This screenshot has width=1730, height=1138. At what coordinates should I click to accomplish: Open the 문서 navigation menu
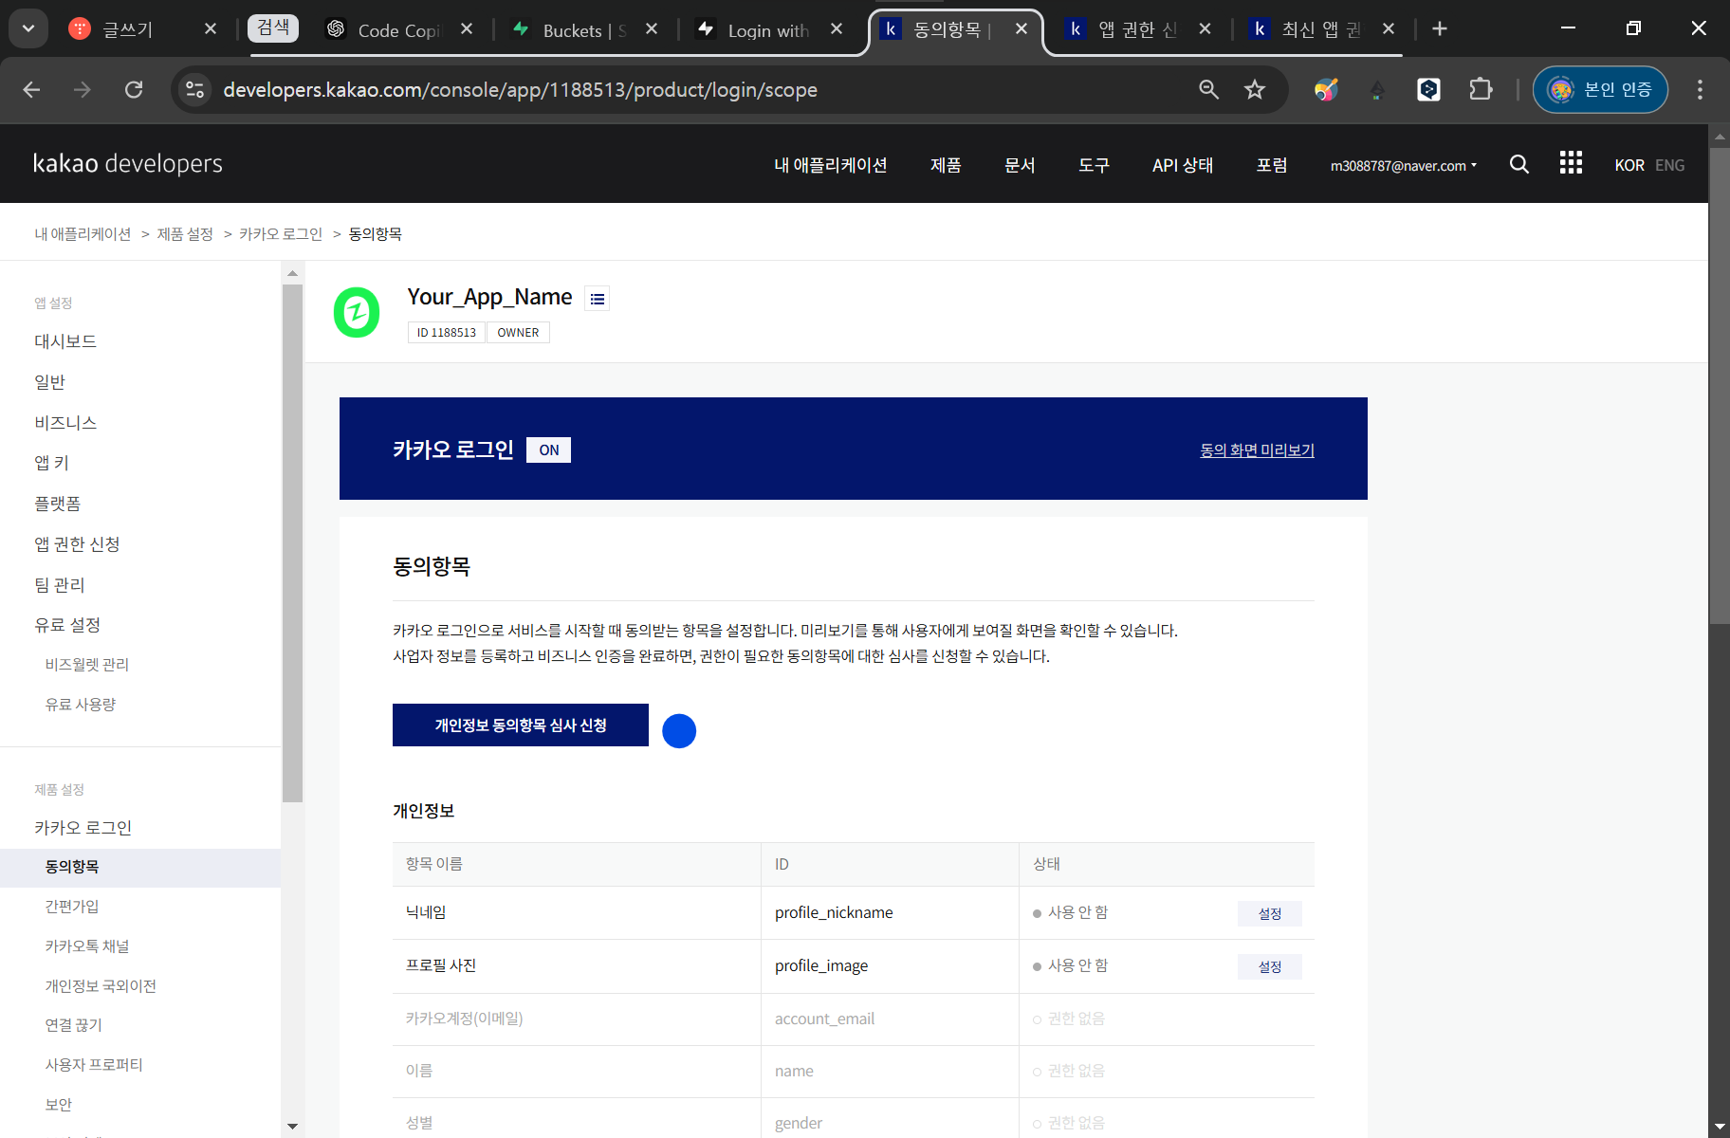[1020, 165]
